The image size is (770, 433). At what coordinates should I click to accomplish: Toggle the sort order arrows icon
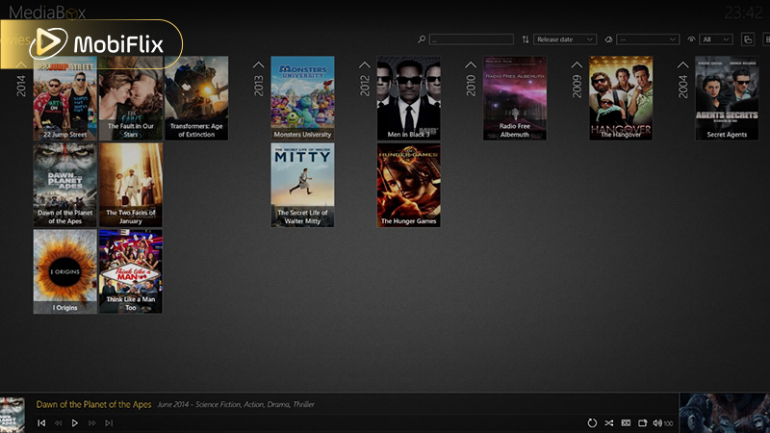coord(526,39)
